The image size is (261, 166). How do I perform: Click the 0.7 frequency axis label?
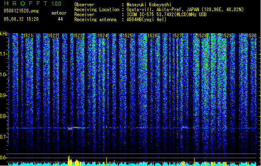point(4,137)
